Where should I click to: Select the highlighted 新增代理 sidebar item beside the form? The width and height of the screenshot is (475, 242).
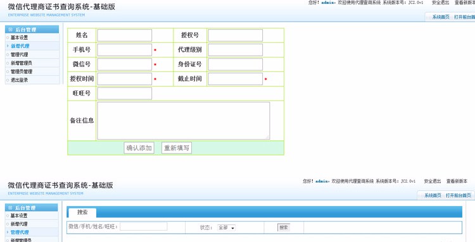coord(20,46)
